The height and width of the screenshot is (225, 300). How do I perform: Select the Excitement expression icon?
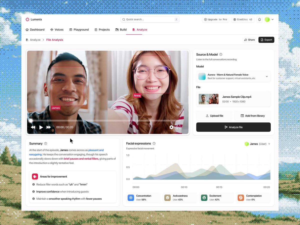[x=204, y=198]
